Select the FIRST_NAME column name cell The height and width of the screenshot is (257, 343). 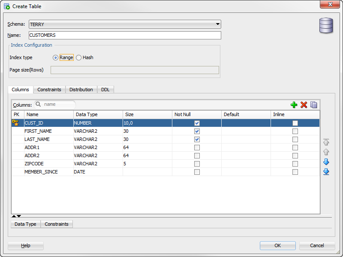click(x=48, y=131)
